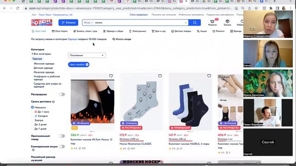Favorite the HAZELS socks with heart icon
The image size is (296, 166).
point(209,76)
